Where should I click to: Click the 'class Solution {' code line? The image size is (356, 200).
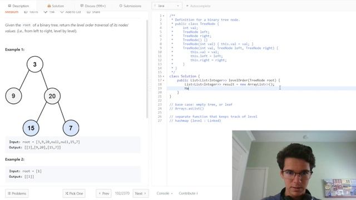pos(184,77)
